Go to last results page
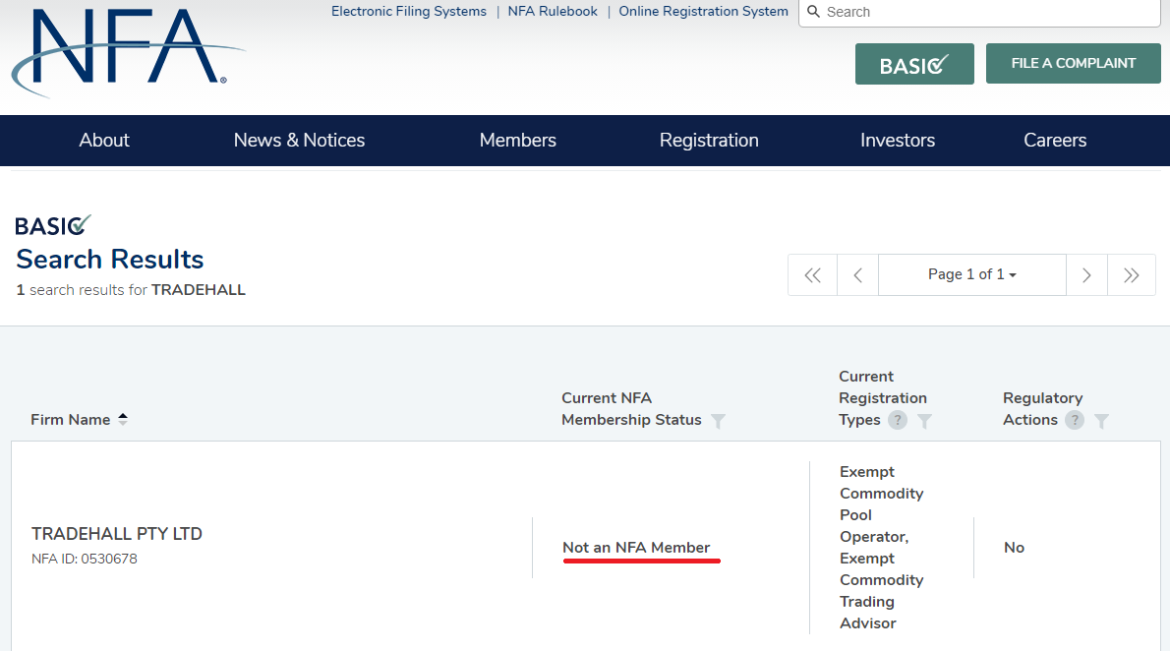 (1132, 274)
